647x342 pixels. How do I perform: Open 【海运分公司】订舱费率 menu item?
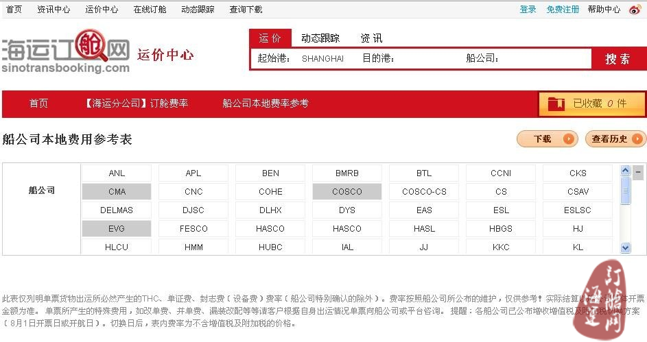click(136, 103)
